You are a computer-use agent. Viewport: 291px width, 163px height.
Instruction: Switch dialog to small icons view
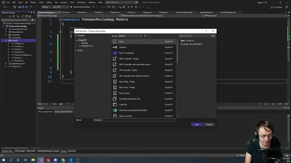(145, 36)
